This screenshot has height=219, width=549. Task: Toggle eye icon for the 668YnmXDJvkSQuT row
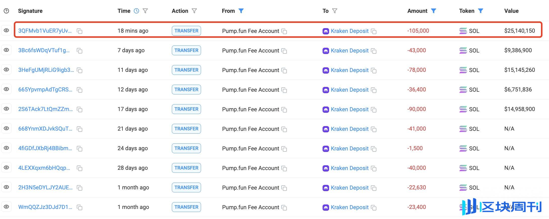click(x=7, y=128)
